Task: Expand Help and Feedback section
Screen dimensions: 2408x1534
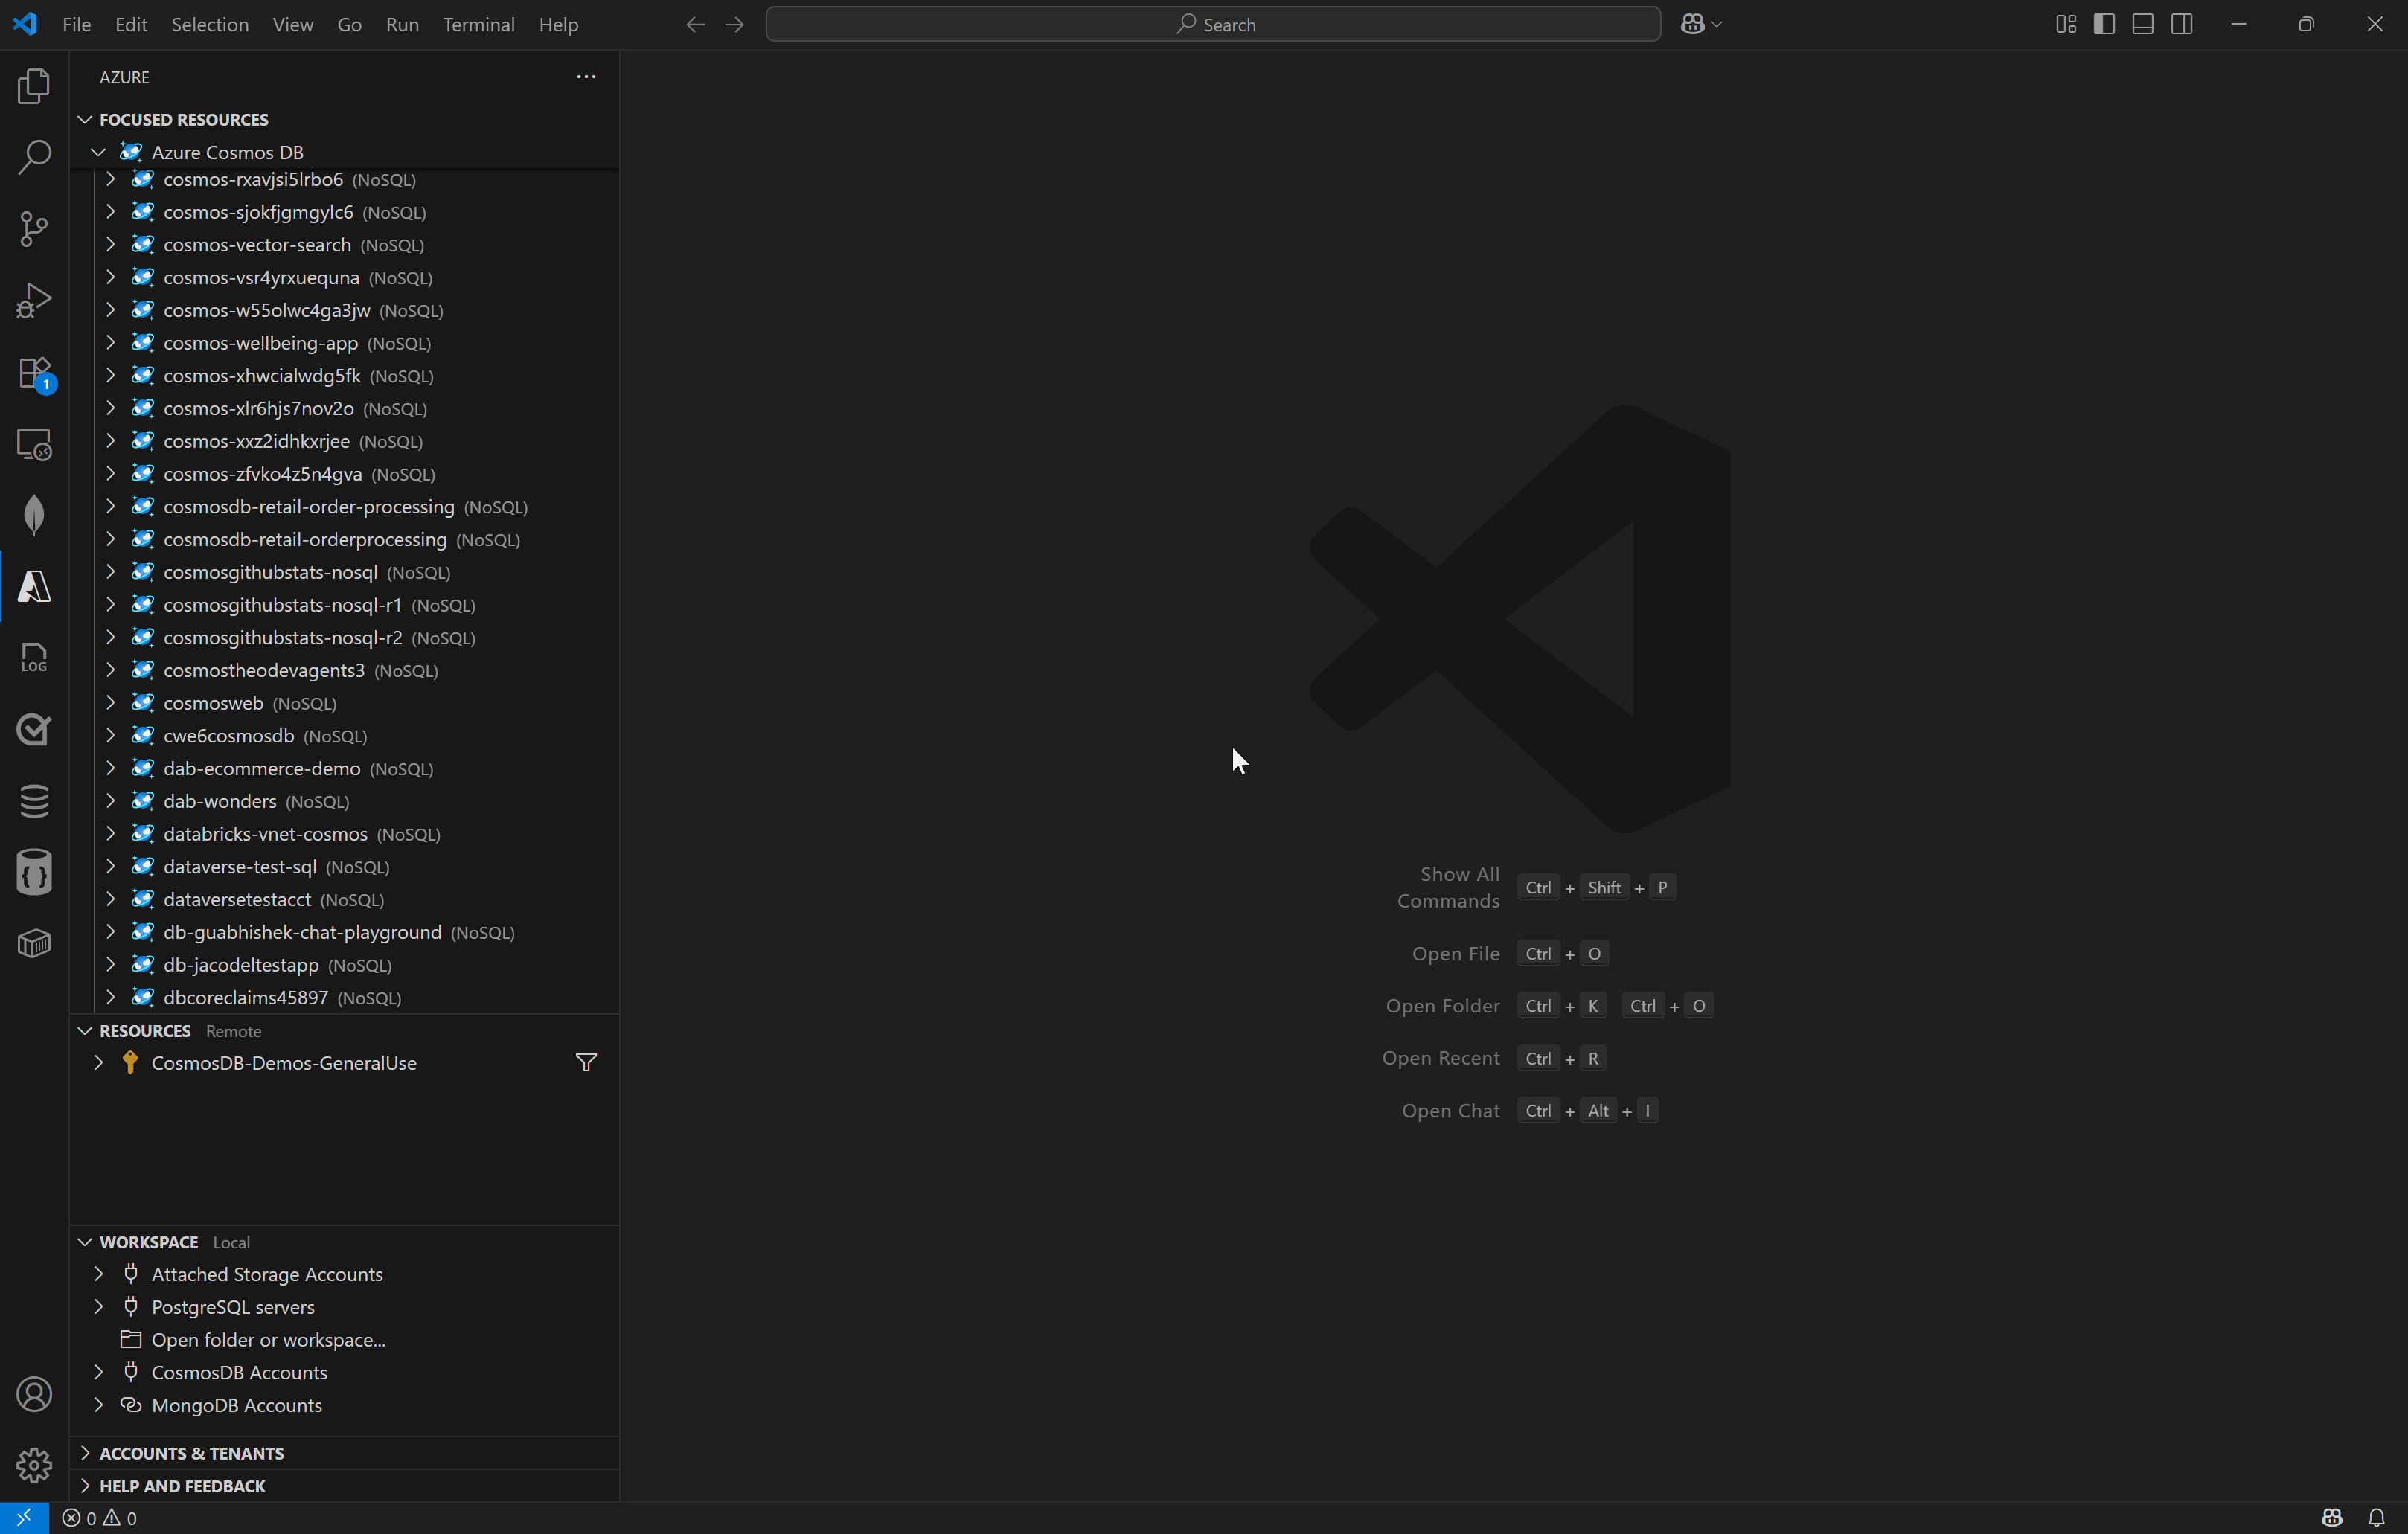Action: (x=85, y=1486)
